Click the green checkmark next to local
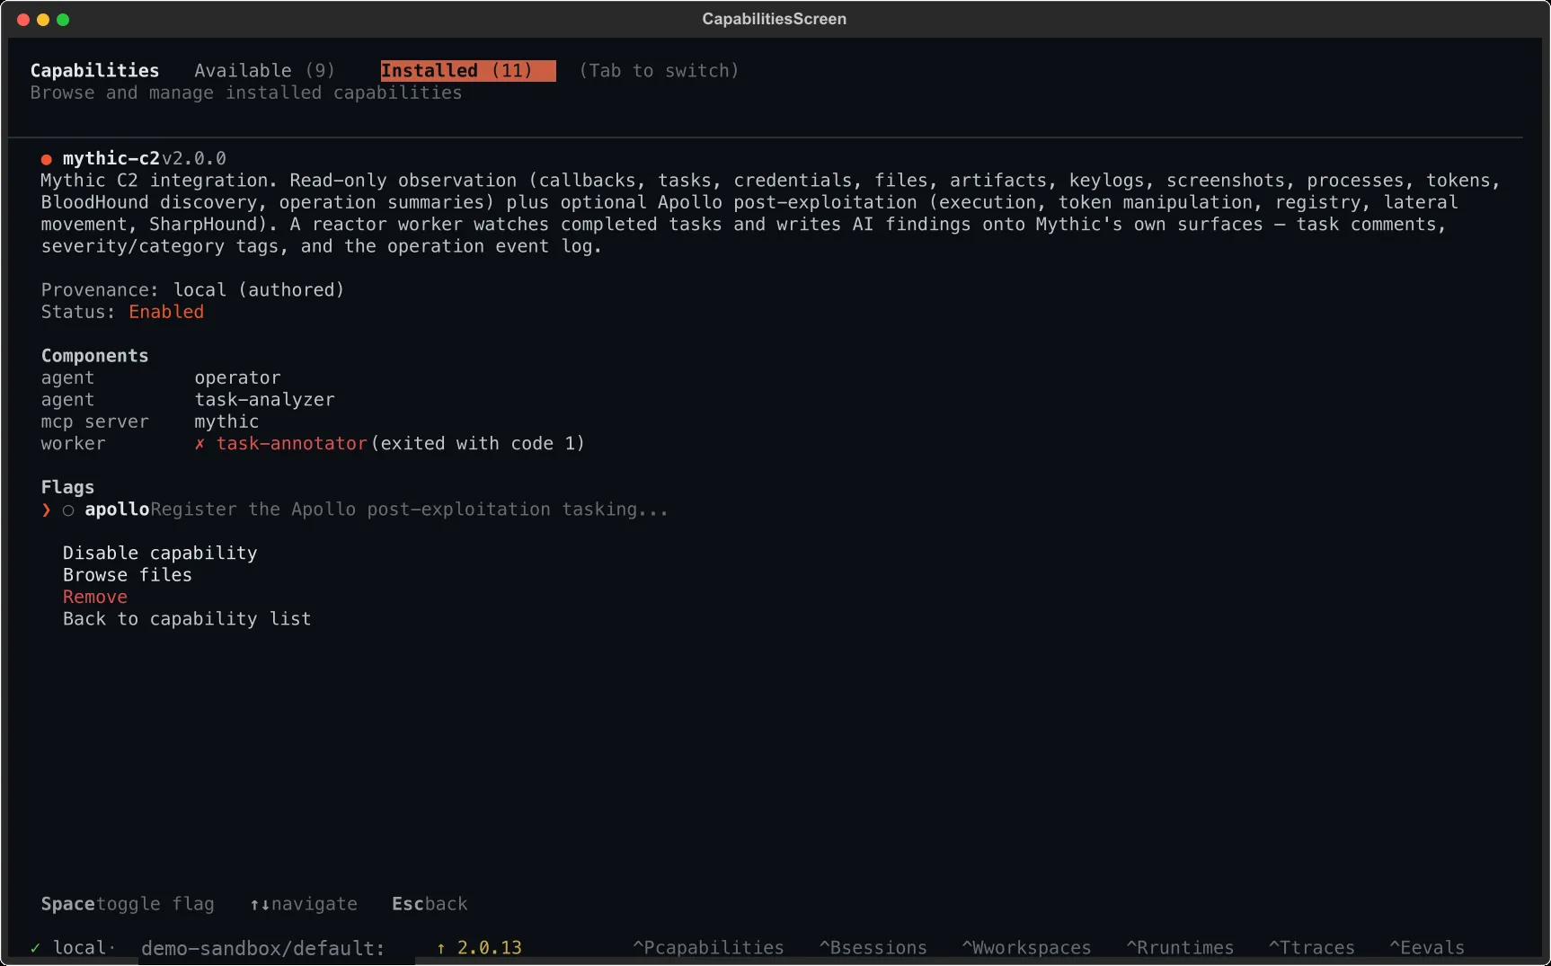Screen dimensions: 1551x966 pyautogui.click(x=36, y=948)
